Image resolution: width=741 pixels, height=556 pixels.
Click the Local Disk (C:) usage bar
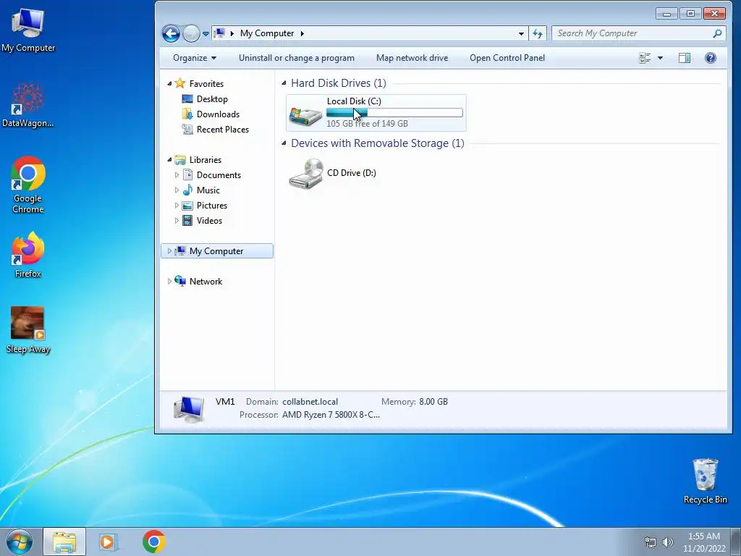coord(394,112)
